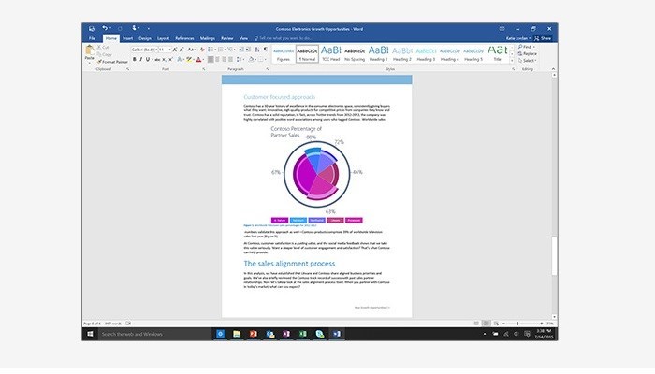Toggle Italic formatting
Viewport: 655px width, 374px height.
tap(140, 59)
